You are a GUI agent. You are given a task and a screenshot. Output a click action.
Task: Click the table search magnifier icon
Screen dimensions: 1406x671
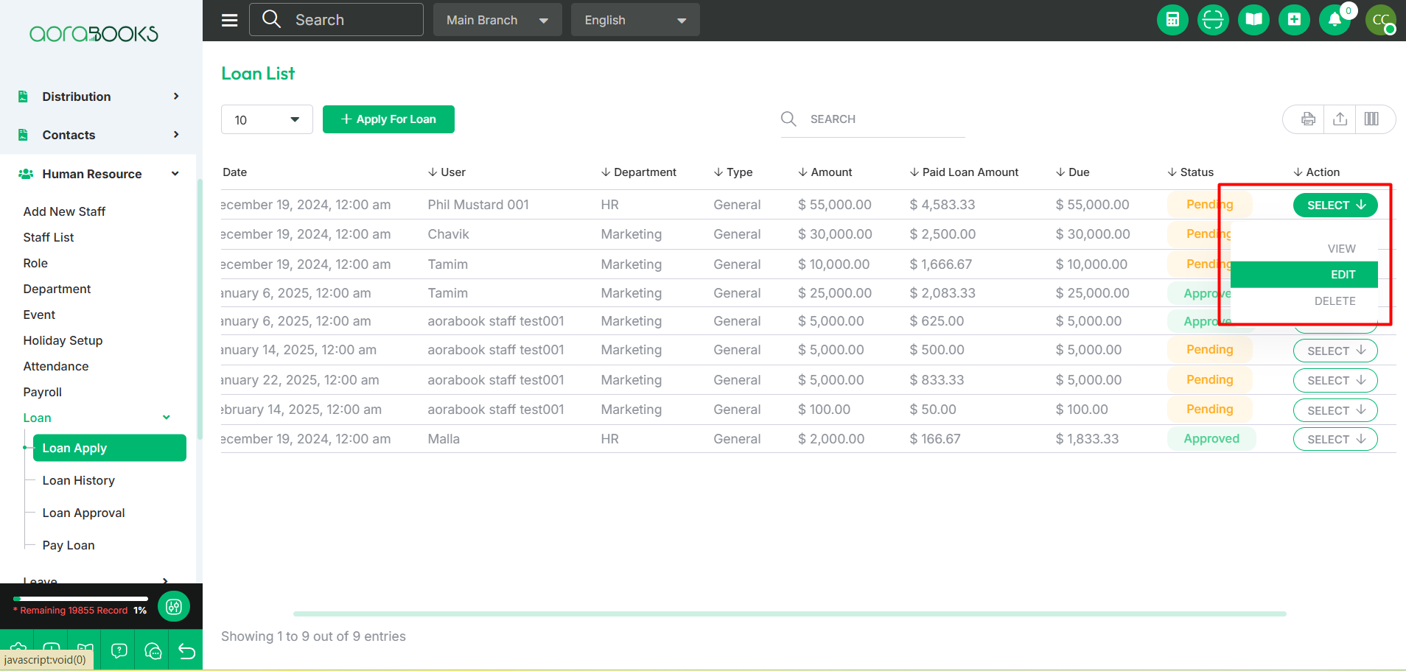point(788,119)
